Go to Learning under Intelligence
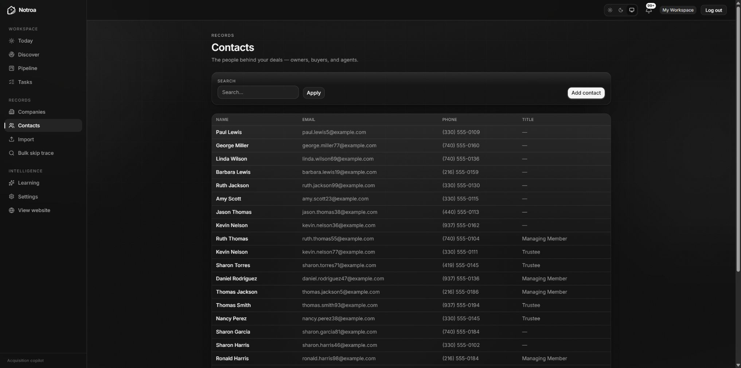Image resolution: width=741 pixels, height=368 pixels. (x=43, y=183)
